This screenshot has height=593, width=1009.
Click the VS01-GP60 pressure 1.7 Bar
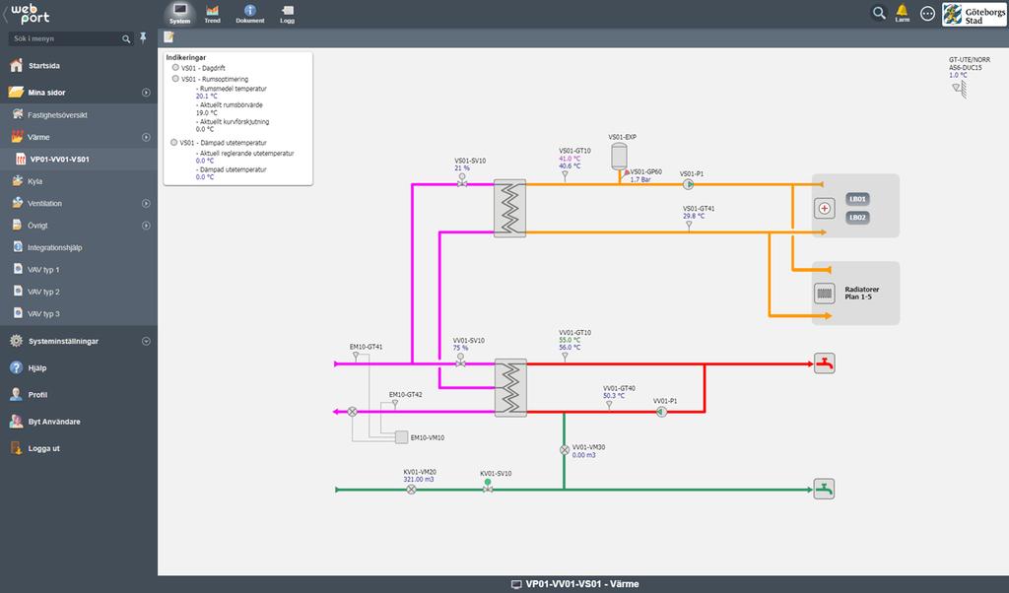pos(640,179)
